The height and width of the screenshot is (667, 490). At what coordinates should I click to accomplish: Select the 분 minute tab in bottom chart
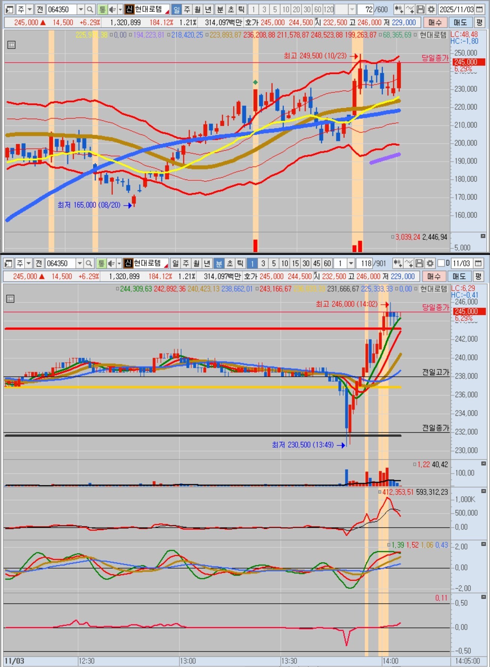tap(218, 263)
